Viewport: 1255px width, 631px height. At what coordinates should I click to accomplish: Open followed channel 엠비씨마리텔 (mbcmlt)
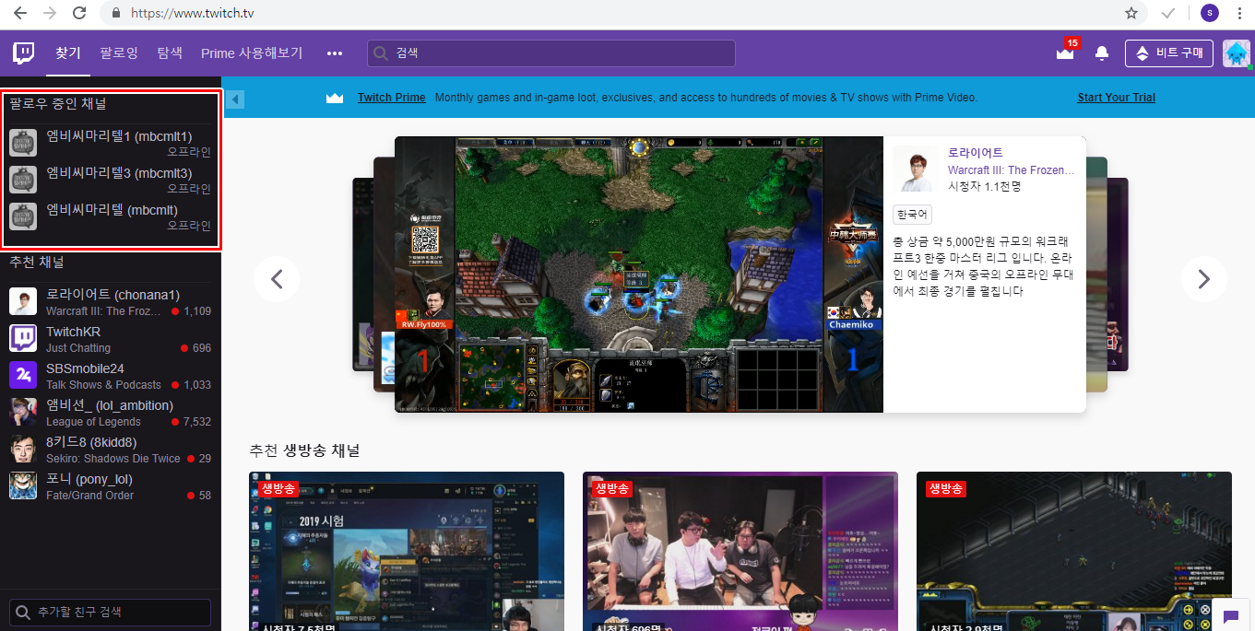[111, 216]
